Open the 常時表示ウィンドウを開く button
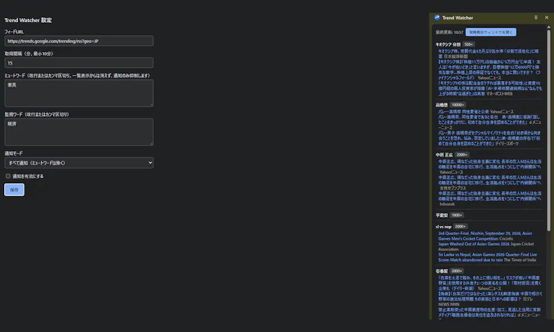Viewport: 554px width, 332px height. coord(491,32)
